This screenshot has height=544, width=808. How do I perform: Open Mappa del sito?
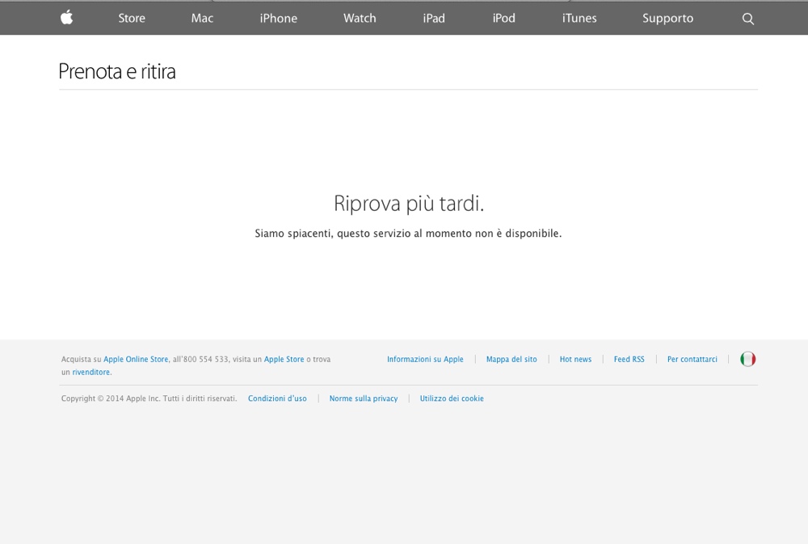511,359
